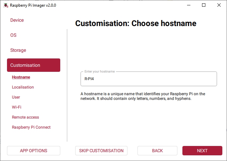Screen dimensions: 227x161
Task: Proceed with the Next button
Action: 202,151
